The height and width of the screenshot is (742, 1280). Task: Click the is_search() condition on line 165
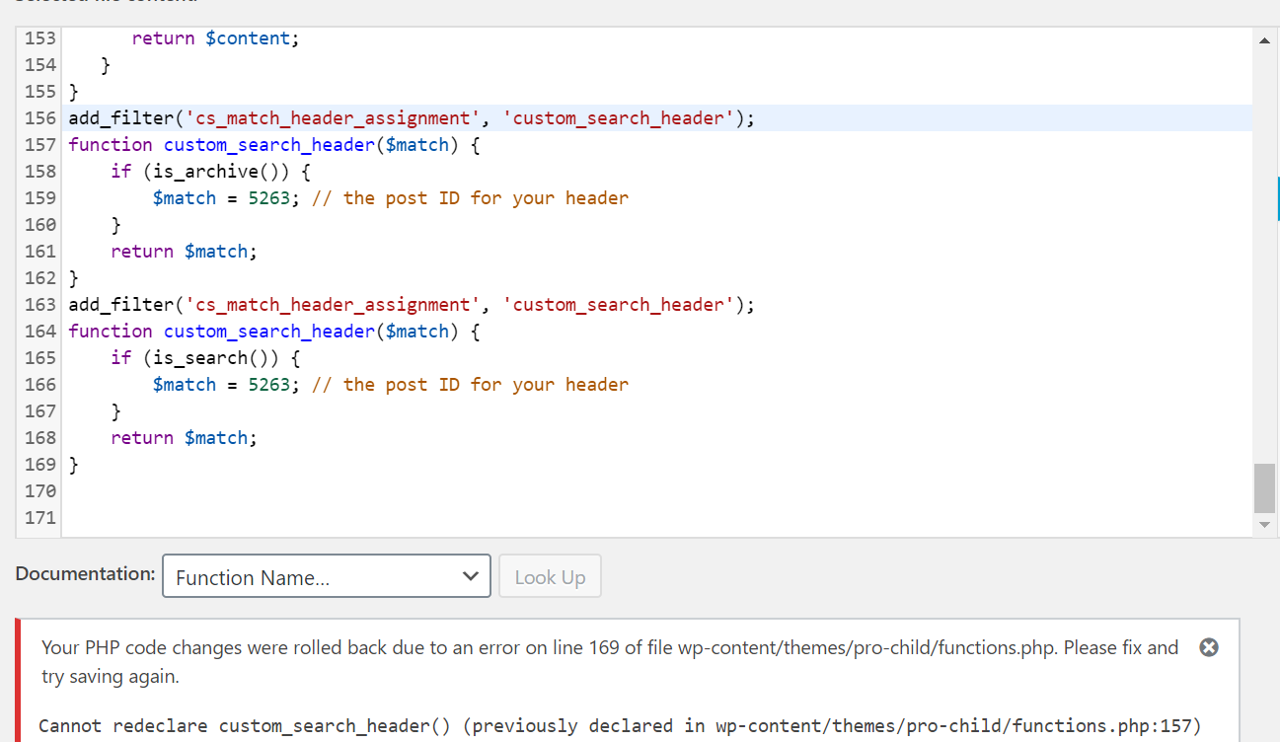pos(206,358)
